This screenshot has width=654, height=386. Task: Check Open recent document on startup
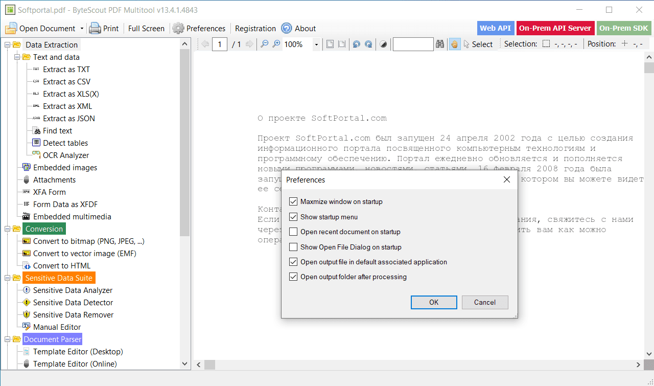tap(293, 232)
